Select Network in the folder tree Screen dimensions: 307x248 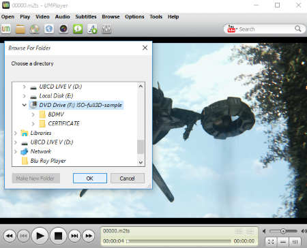[x=41, y=151]
